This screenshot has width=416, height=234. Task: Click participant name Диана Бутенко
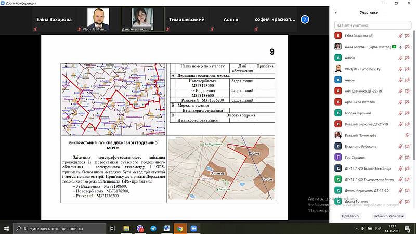click(x=356, y=202)
